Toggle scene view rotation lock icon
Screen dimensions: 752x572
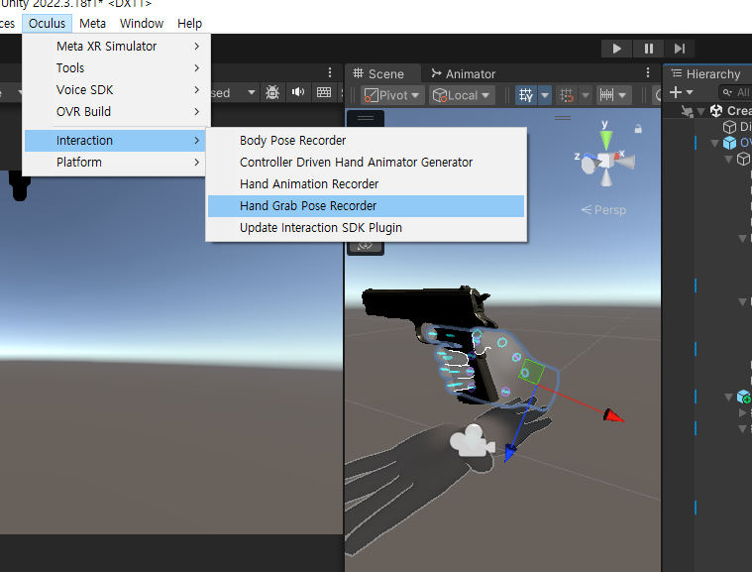pyautogui.click(x=638, y=129)
